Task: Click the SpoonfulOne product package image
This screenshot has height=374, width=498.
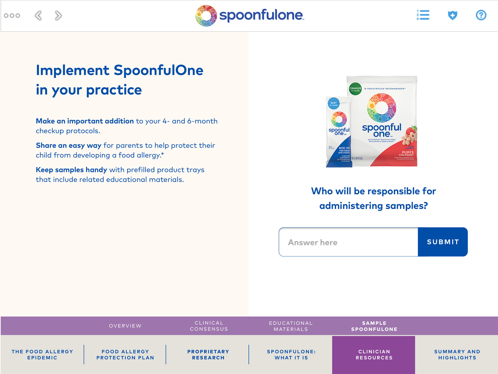Action: [372, 122]
